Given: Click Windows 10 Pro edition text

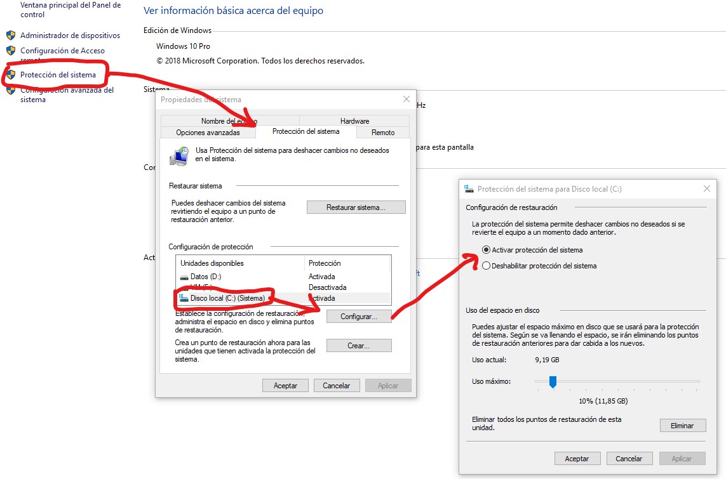Looking at the screenshot, I should 183,46.
